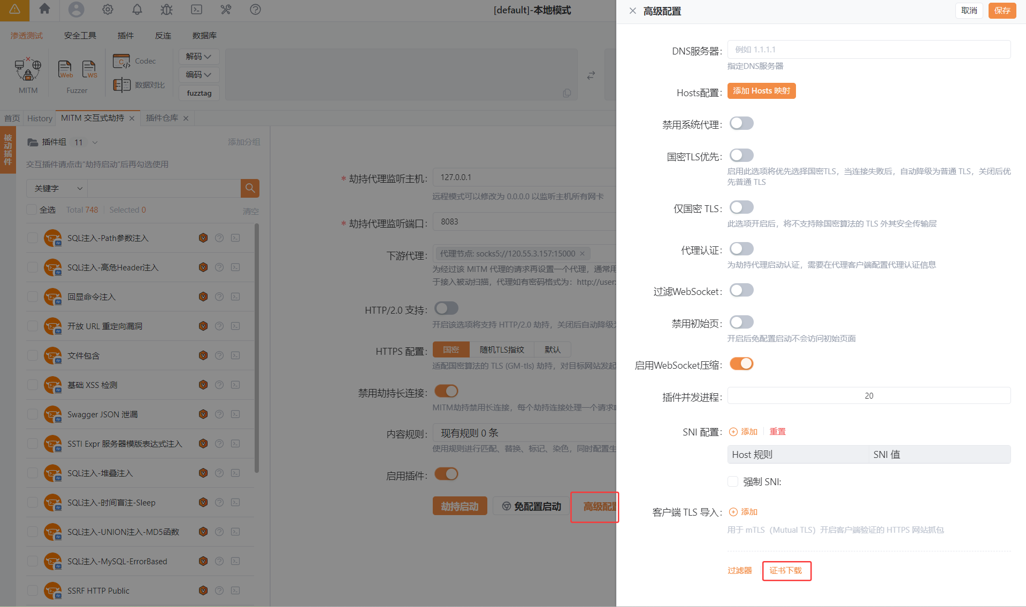Viewport: 1026px width, 607px height.
Task: Switch to the 插件仓库 tab
Action: (162, 118)
